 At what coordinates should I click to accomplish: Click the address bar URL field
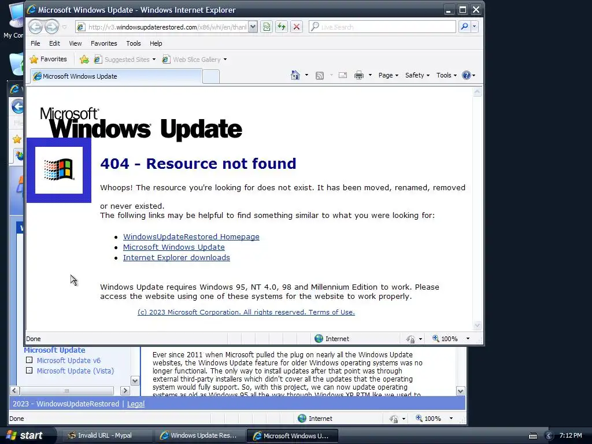pyautogui.click(x=162, y=27)
